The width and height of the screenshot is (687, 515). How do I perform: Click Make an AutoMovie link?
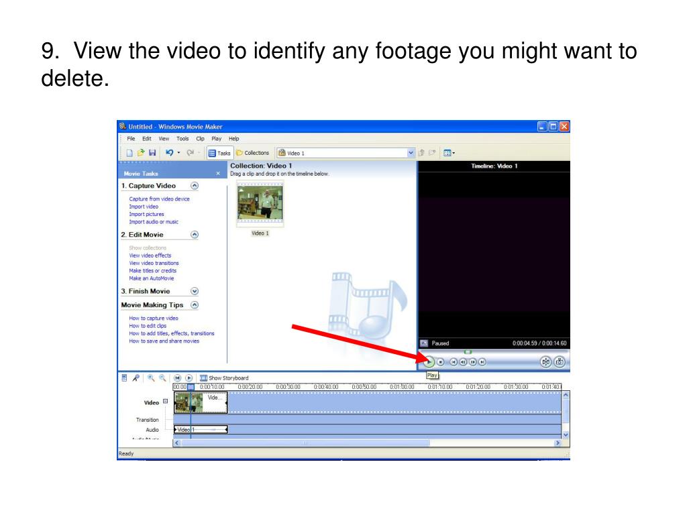(152, 278)
